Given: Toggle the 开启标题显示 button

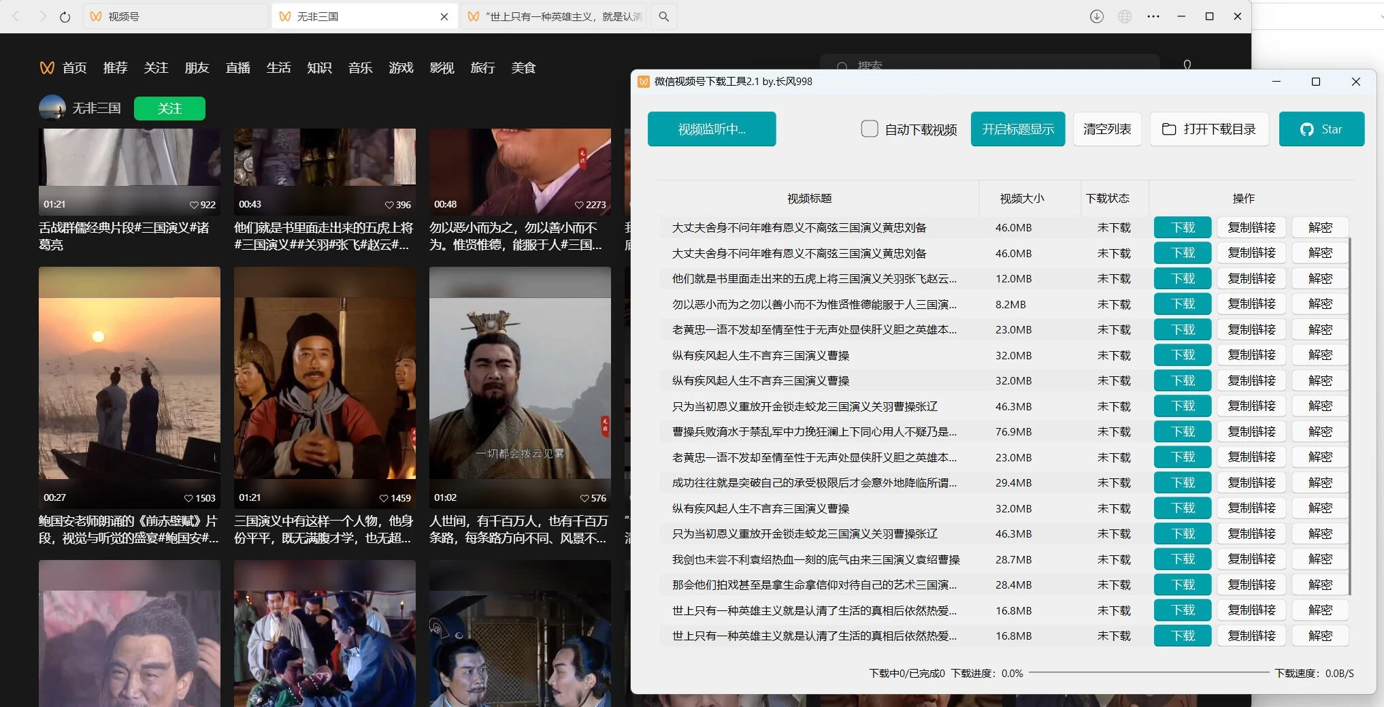Looking at the screenshot, I should click(1017, 129).
